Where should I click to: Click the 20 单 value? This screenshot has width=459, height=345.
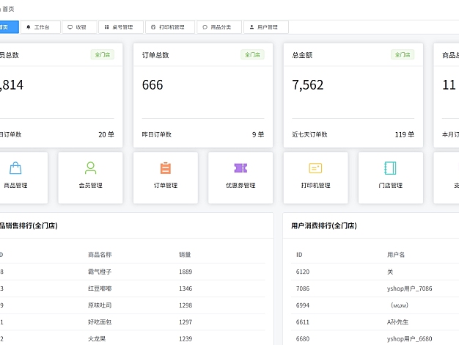[x=106, y=134]
